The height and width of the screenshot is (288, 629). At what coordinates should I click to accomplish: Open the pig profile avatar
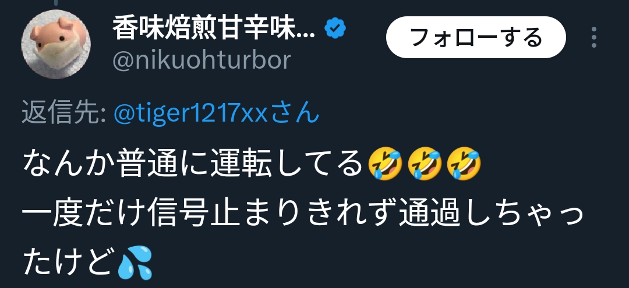click(56, 44)
